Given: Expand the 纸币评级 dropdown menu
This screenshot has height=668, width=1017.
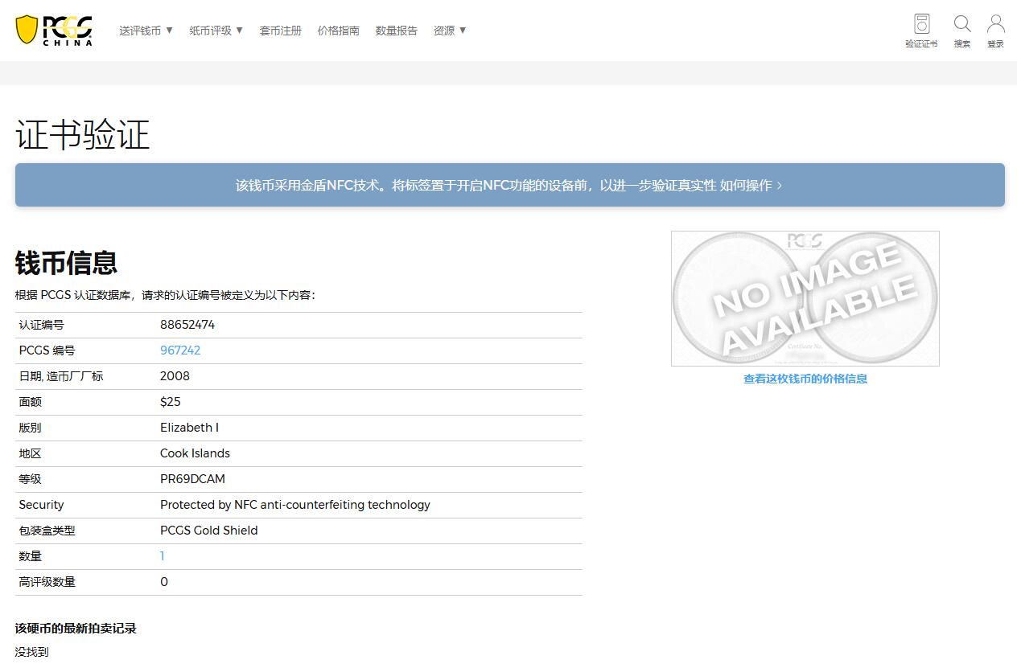Looking at the screenshot, I should click(216, 31).
